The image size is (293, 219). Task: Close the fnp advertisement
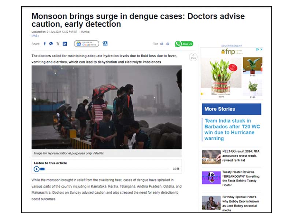point(261,49)
